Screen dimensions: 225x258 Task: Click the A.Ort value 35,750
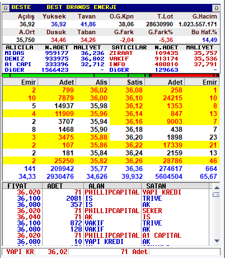pos(25,40)
